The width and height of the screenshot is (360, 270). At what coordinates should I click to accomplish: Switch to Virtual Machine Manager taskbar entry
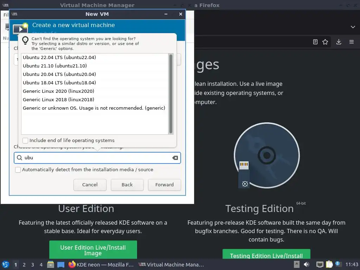point(171,265)
